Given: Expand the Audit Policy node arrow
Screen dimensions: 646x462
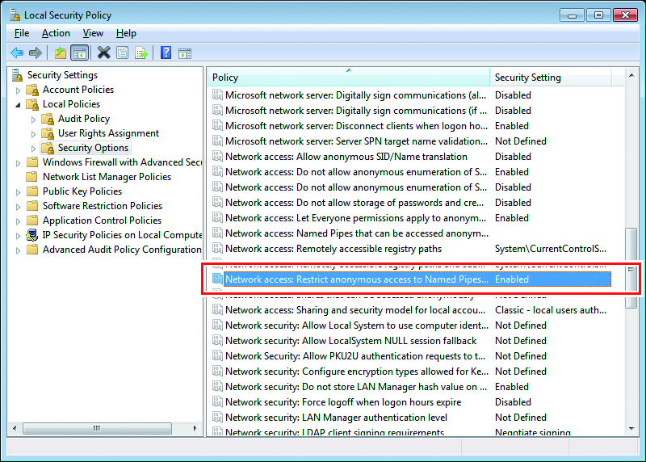Looking at the screenshot, I should [34, 119].
